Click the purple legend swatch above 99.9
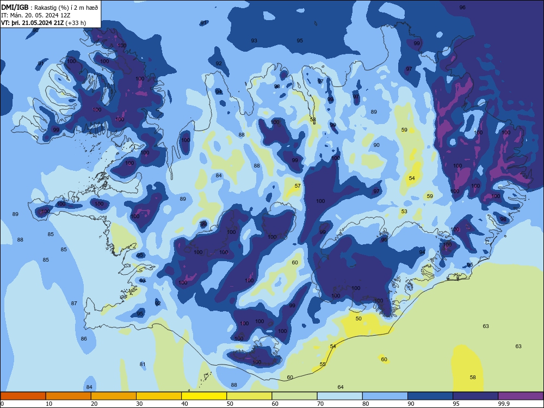Screen dimensions: 544x408 pos(521,396)
